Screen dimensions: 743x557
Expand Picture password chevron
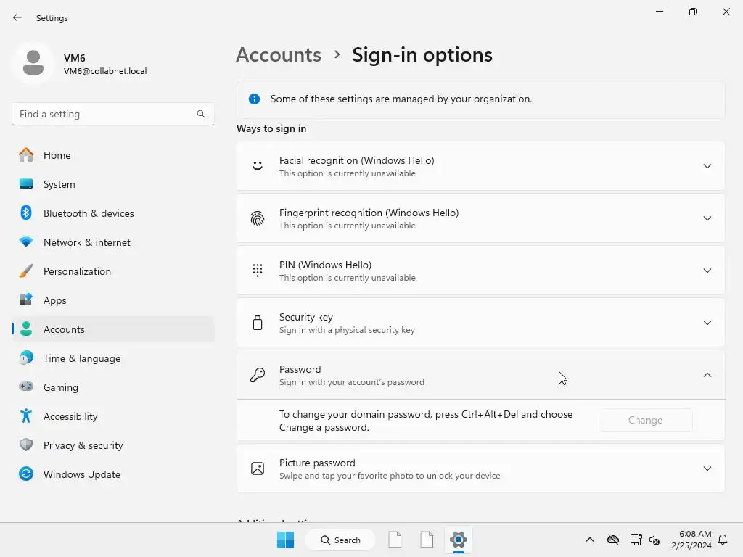click(x=707, y=469)
